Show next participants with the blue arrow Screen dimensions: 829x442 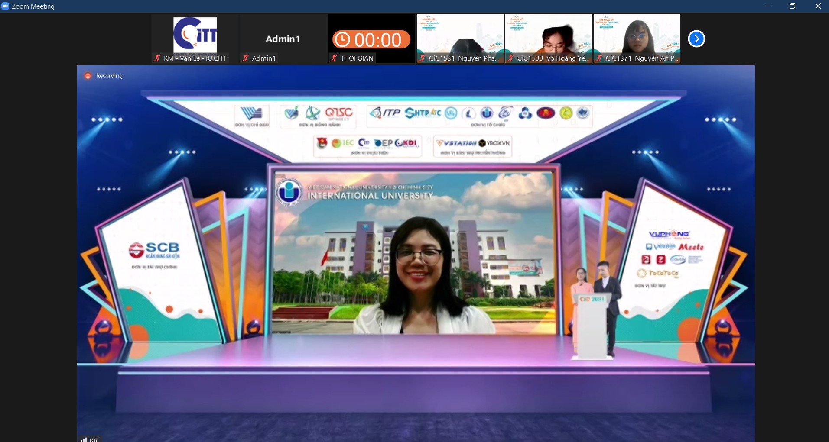pos(696,39)
